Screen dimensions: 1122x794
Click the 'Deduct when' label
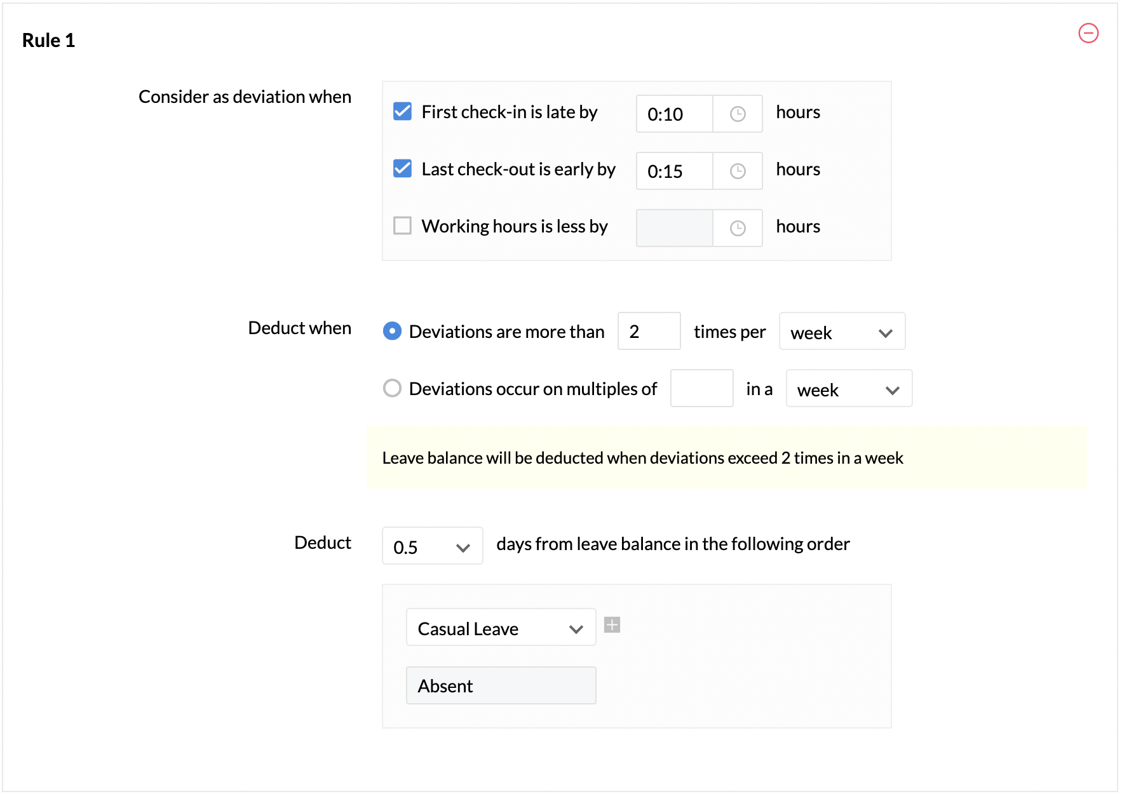[x=299, y=328]
